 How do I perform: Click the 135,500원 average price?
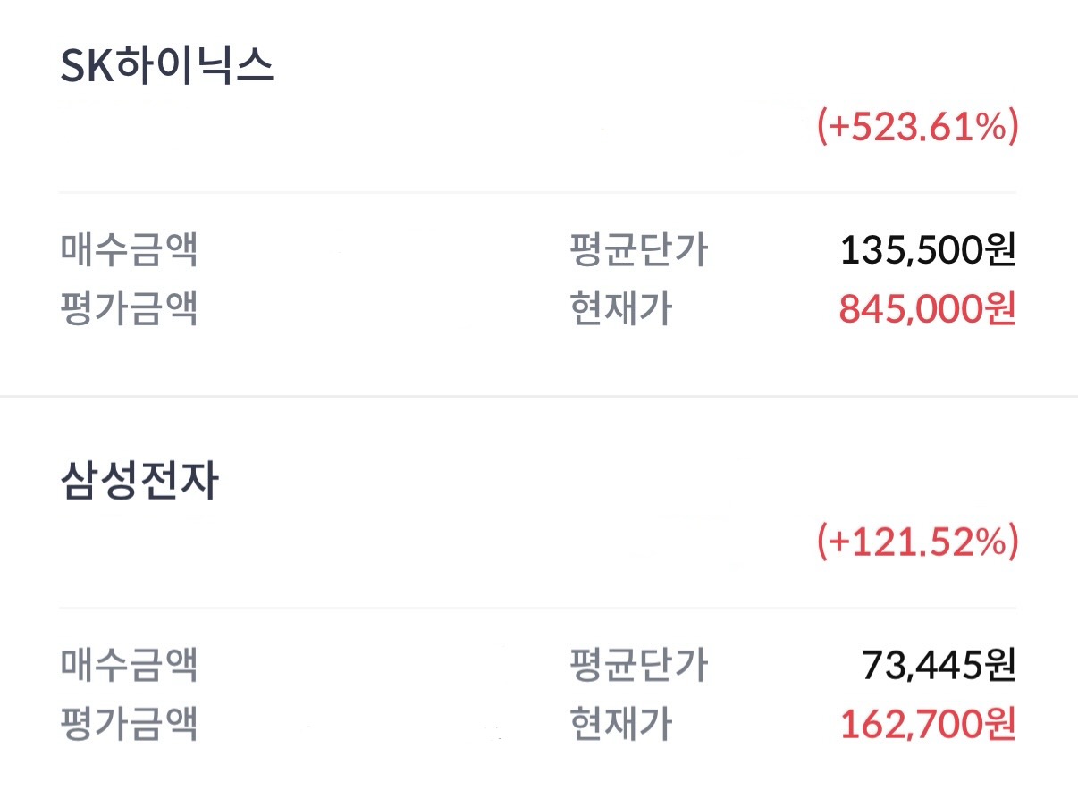click(927, 250)
